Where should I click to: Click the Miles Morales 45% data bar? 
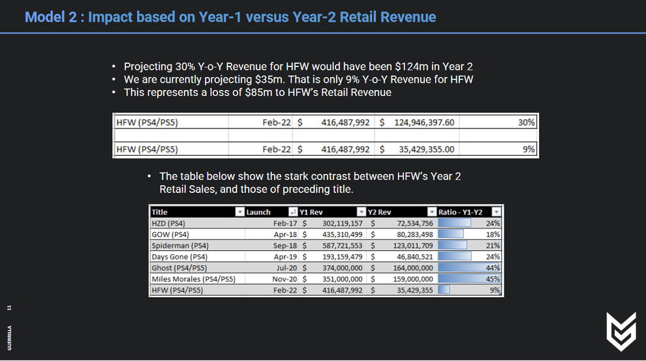pos(469,279)
